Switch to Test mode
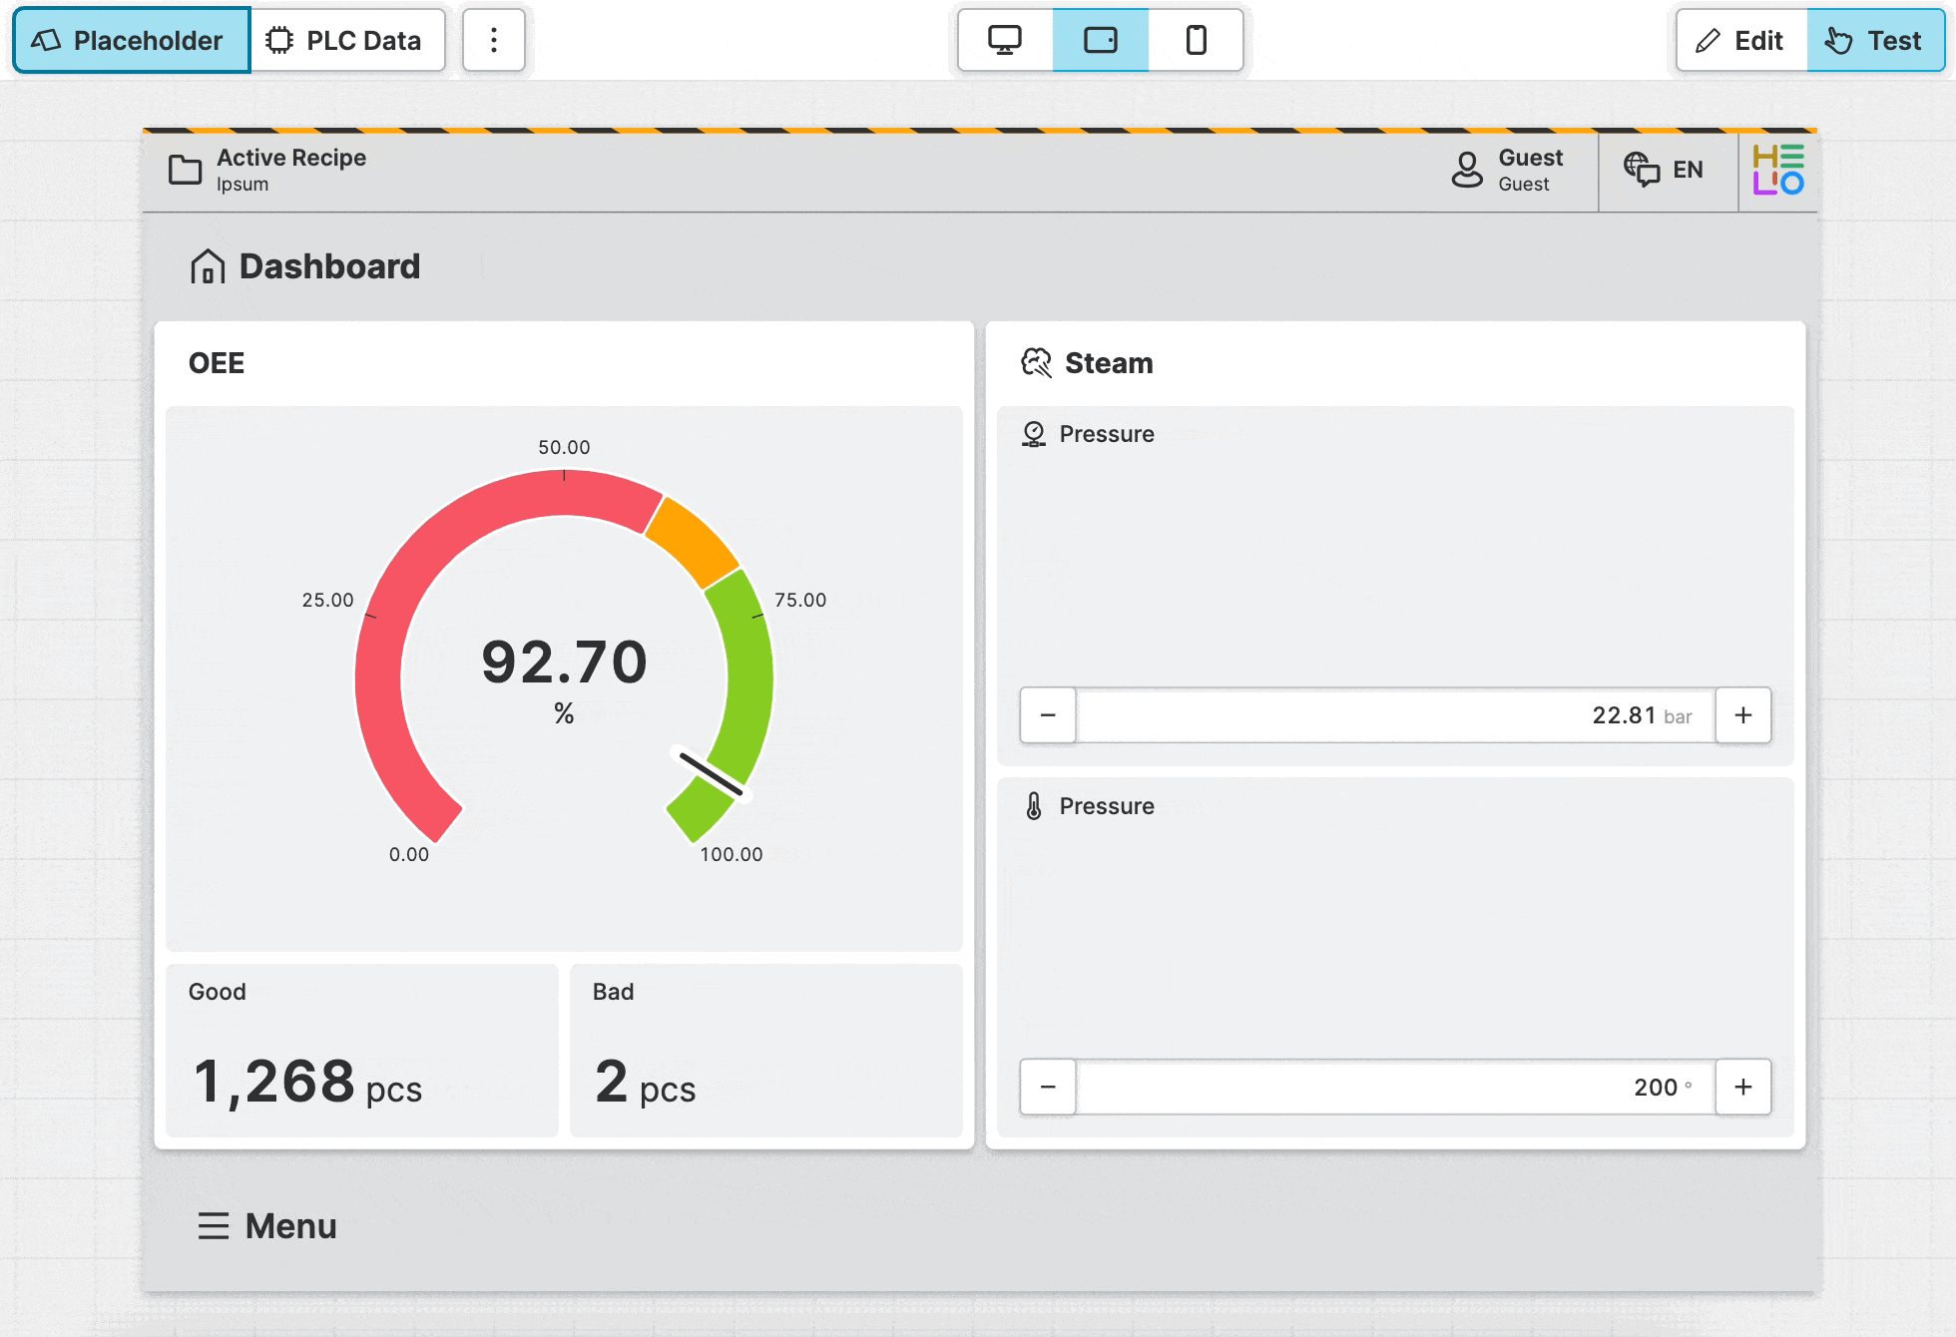The image size is (1956, 1337). [1874, 41]
